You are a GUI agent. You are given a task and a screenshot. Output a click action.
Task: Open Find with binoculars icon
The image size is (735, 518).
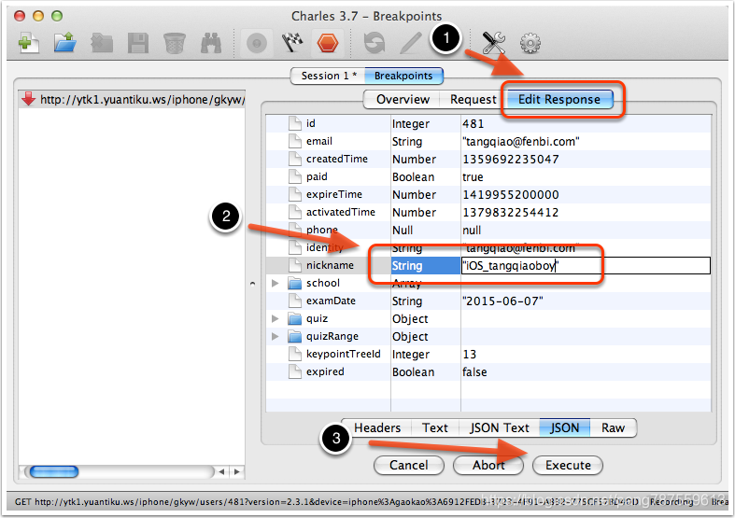[x=211, y=43]
